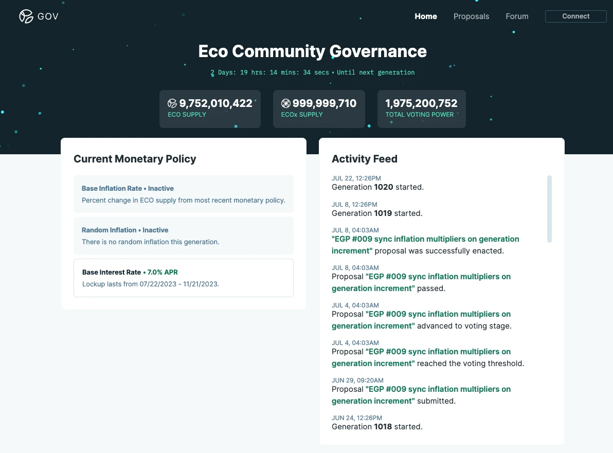Viewport: 613px width, 453px height.
Task: Open EGP #009 link in the submitted entry
Action: coord(438,389)
